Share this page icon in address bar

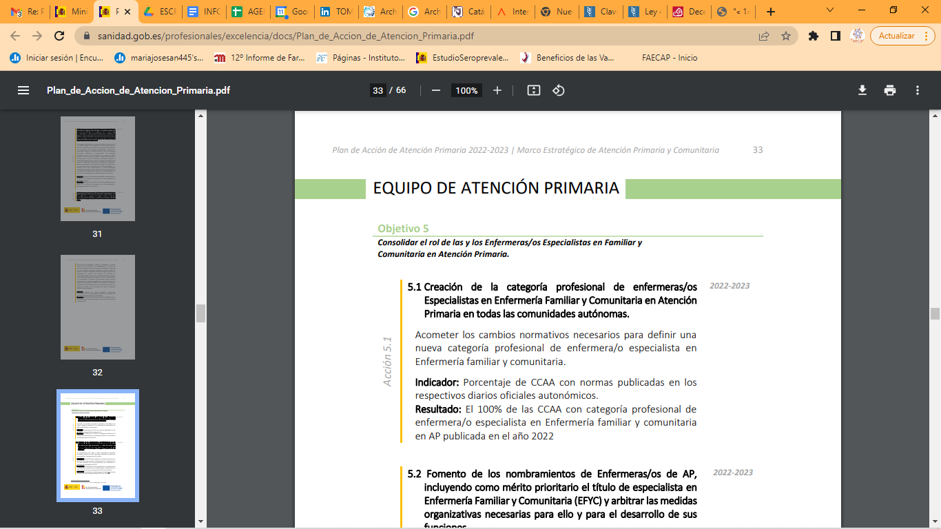click(x=764, y=36)
